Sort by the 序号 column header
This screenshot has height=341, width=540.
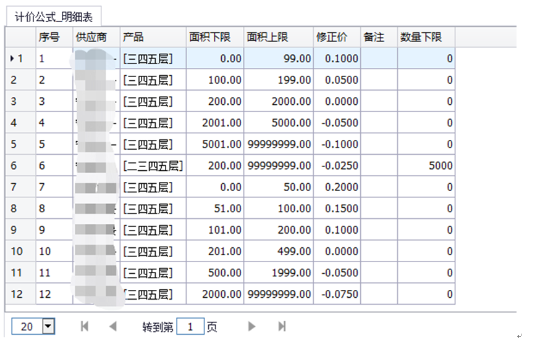tap(54, 37)
